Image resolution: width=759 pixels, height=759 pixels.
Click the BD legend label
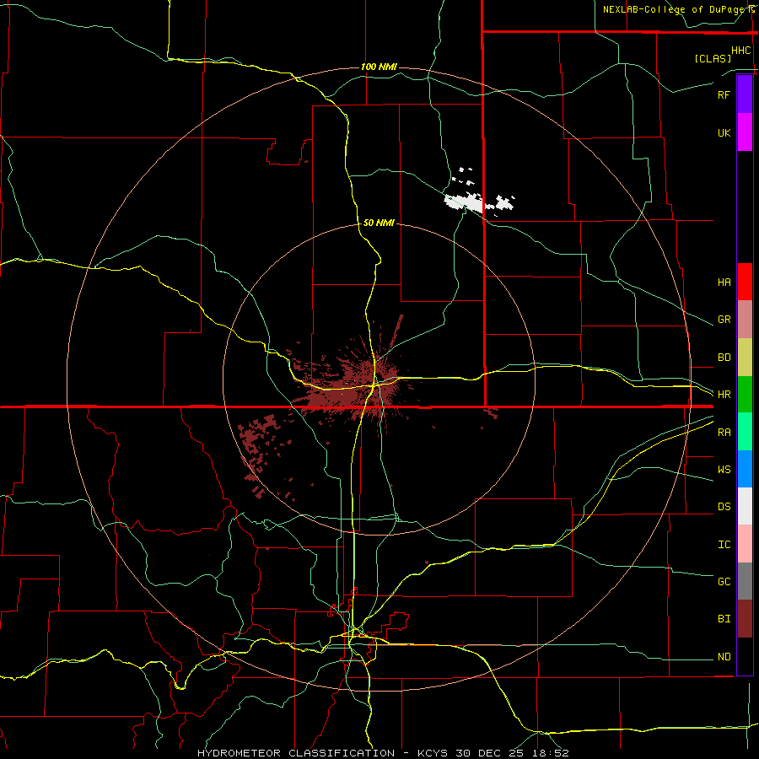tap(724, 358)
